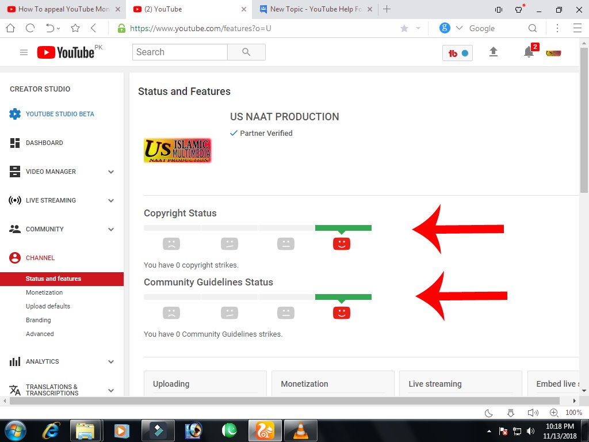This screenshot has width=589, height=442.
Task: Reload the page with the refresh icon
Action: 30,28
